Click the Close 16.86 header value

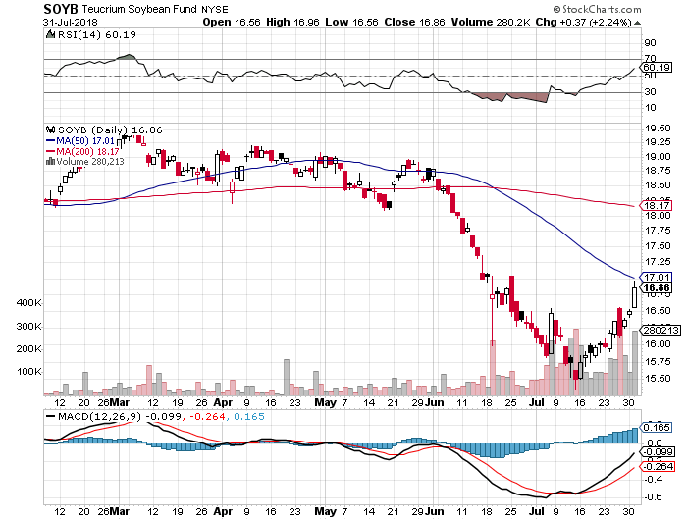click(x=415, y=22)
